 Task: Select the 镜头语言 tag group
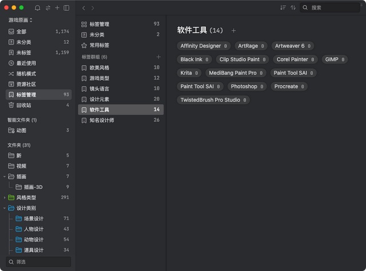(x=121, y=89)
